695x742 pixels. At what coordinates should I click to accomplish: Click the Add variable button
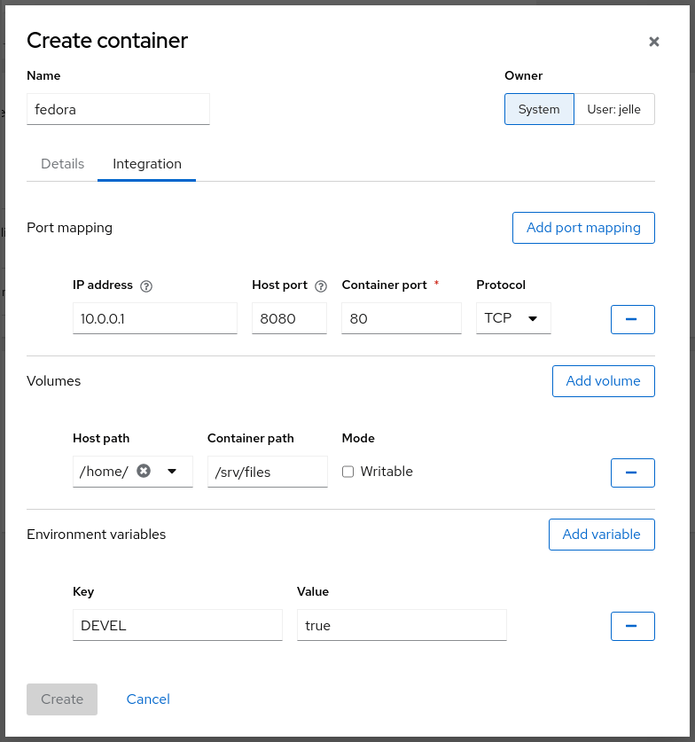[x=601, y=535]
